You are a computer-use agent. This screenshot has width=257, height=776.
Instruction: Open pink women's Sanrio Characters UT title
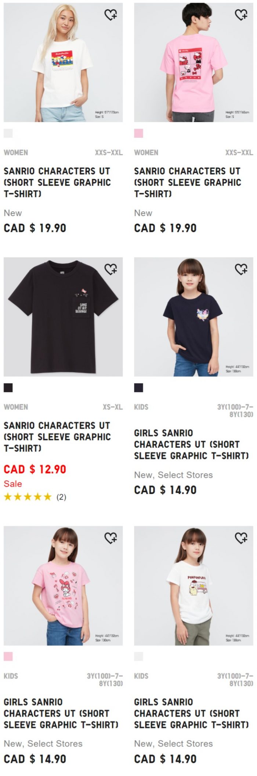pyautogui.click(x=188, y=182)
